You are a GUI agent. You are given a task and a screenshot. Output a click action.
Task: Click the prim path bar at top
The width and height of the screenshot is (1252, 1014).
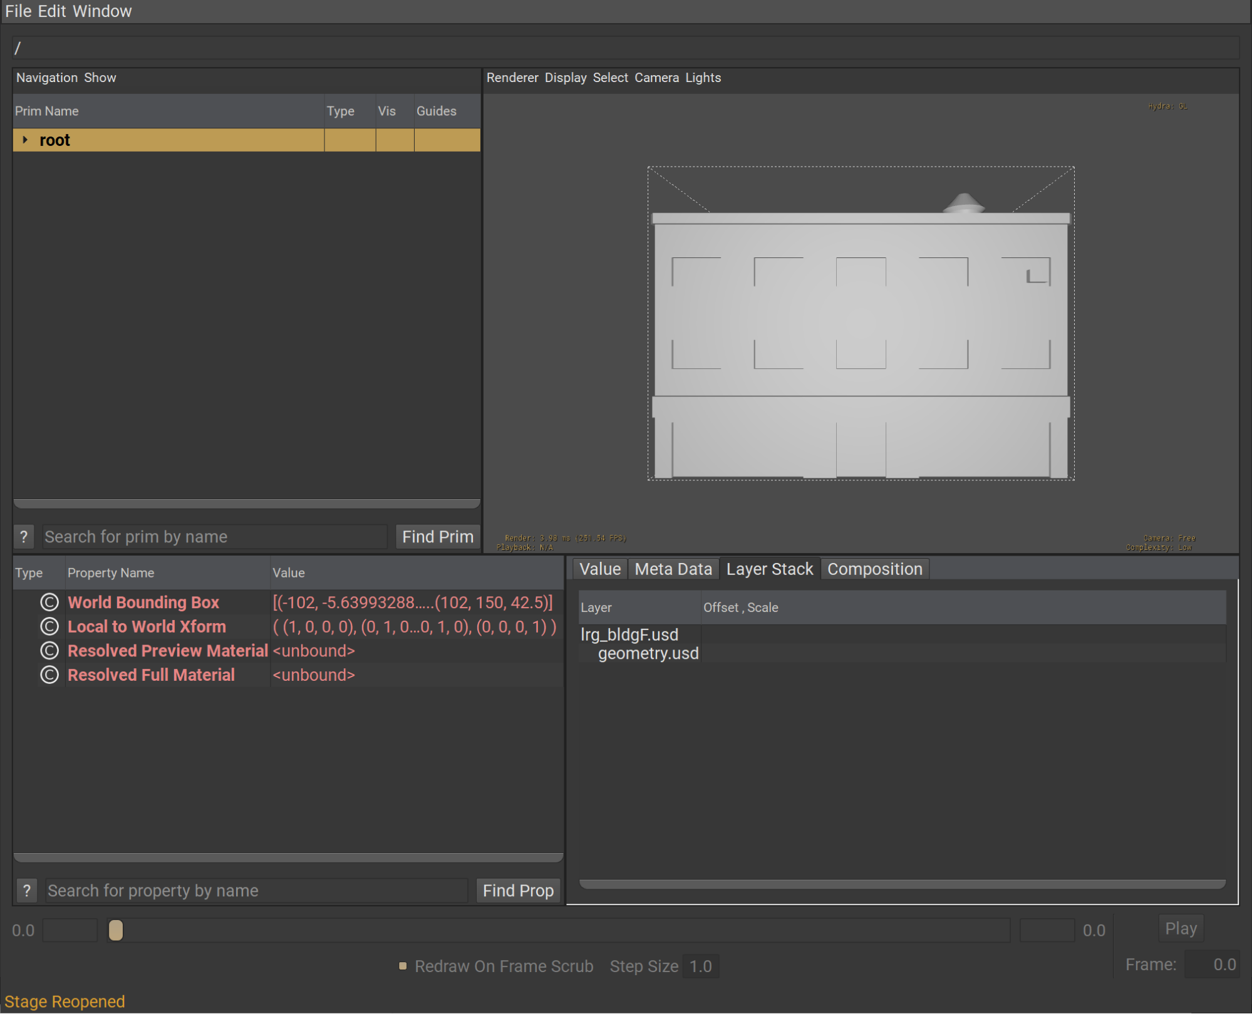click(625, 48)
